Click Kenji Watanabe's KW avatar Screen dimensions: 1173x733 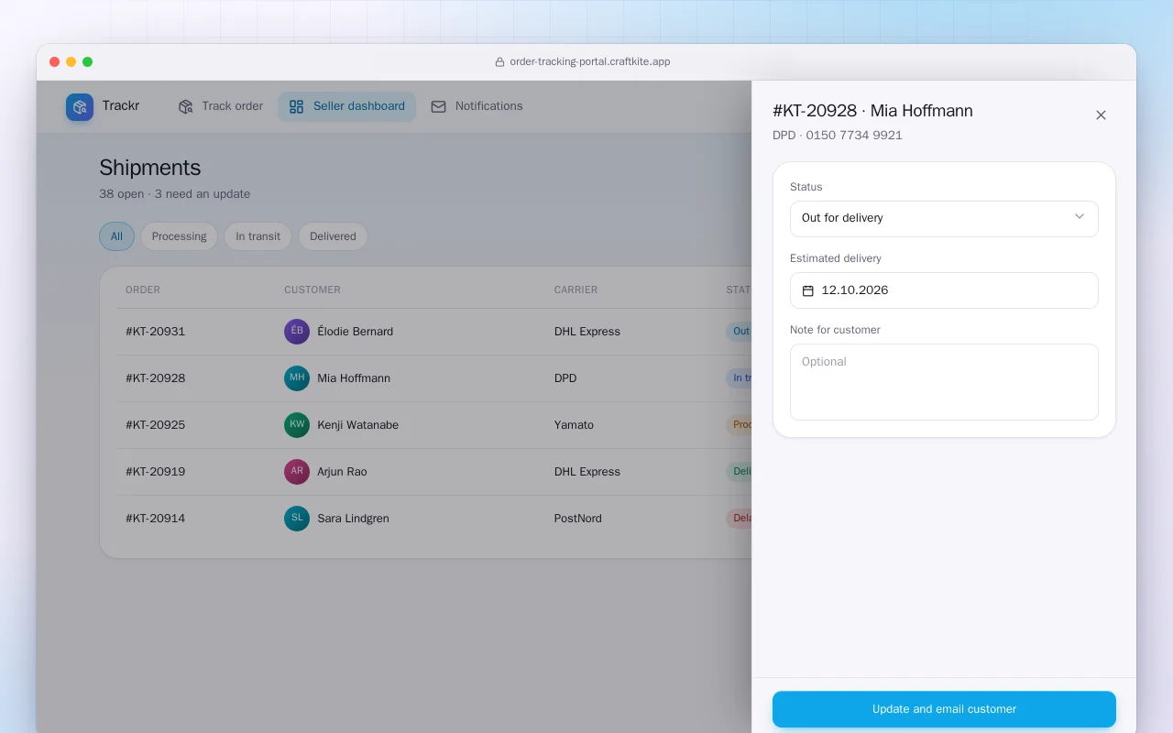tap(297, 425)
